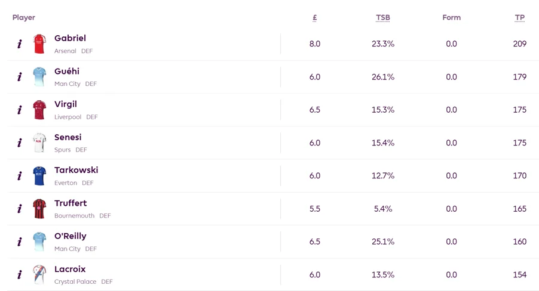Sort by the TP column header
The width and height of the screenshot is (539, 291).
click(520, 18)
